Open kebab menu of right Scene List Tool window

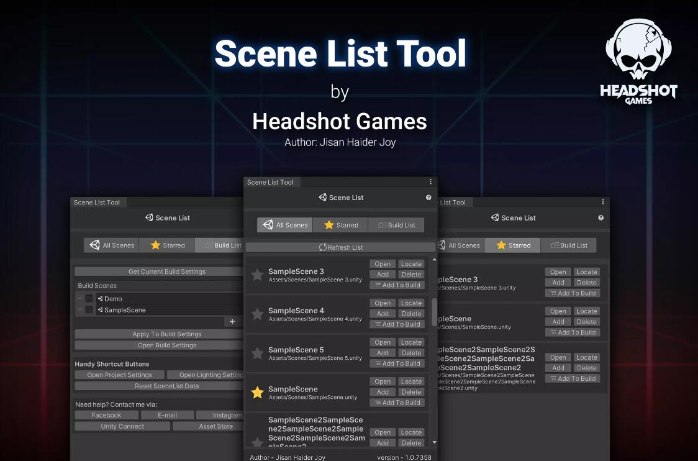tap(603, 202)
